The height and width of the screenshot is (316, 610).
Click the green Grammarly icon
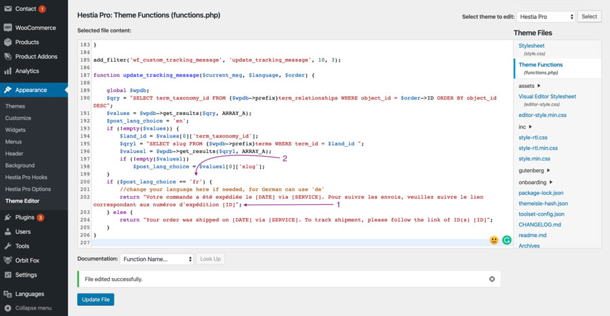(x=506, y=240)
